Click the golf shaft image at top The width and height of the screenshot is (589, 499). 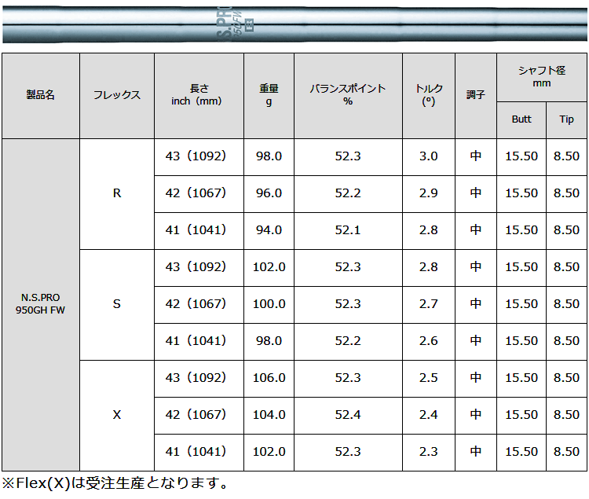click(294, 24)
